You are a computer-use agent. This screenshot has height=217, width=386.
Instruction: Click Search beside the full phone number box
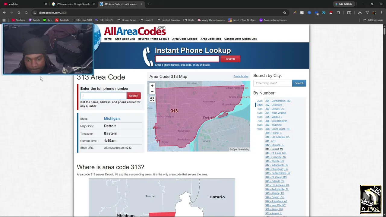click(x=134, y=96)
